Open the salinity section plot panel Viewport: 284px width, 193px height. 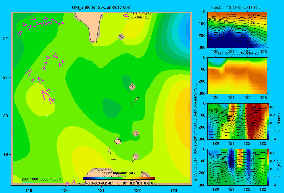pos(237,75)
